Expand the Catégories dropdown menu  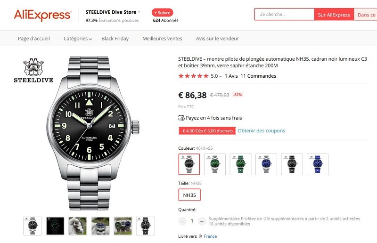[x=77, y=39]
